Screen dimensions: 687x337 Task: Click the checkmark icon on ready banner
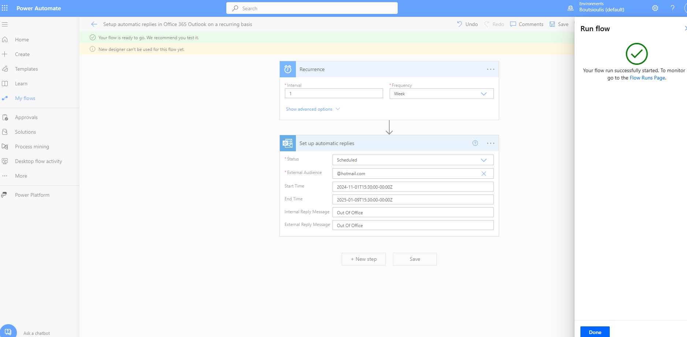tap(93, 37)
